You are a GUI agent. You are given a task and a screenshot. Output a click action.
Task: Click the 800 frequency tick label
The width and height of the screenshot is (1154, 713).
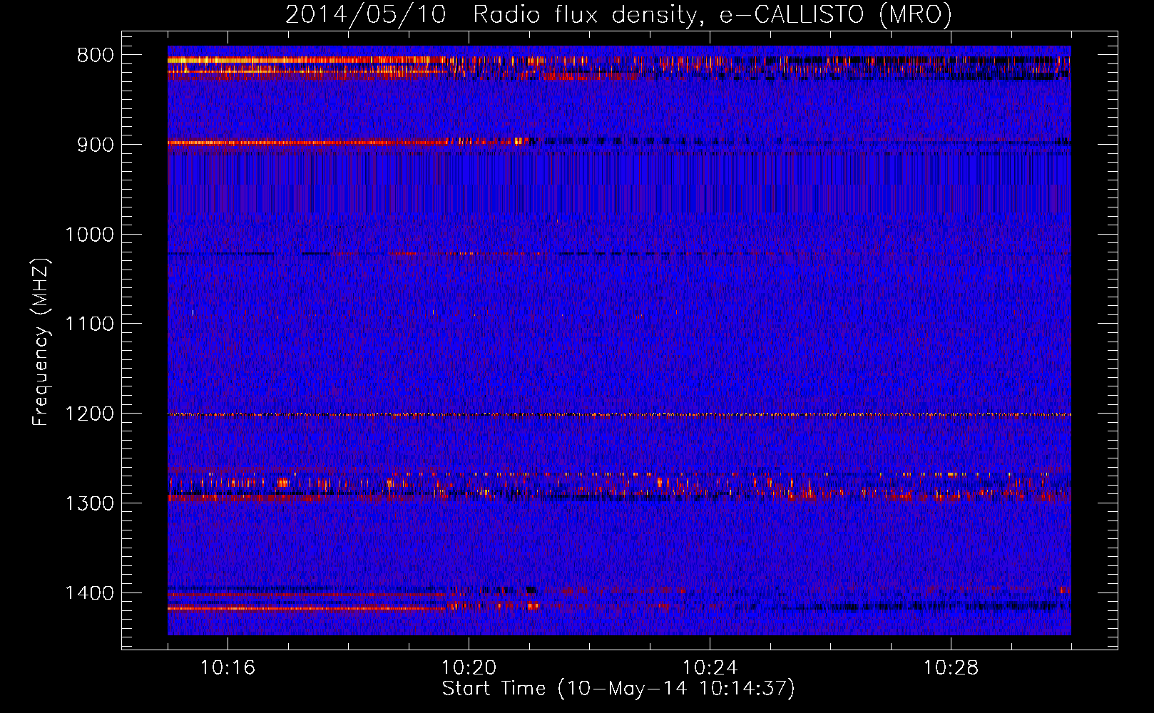coord(96,56)
